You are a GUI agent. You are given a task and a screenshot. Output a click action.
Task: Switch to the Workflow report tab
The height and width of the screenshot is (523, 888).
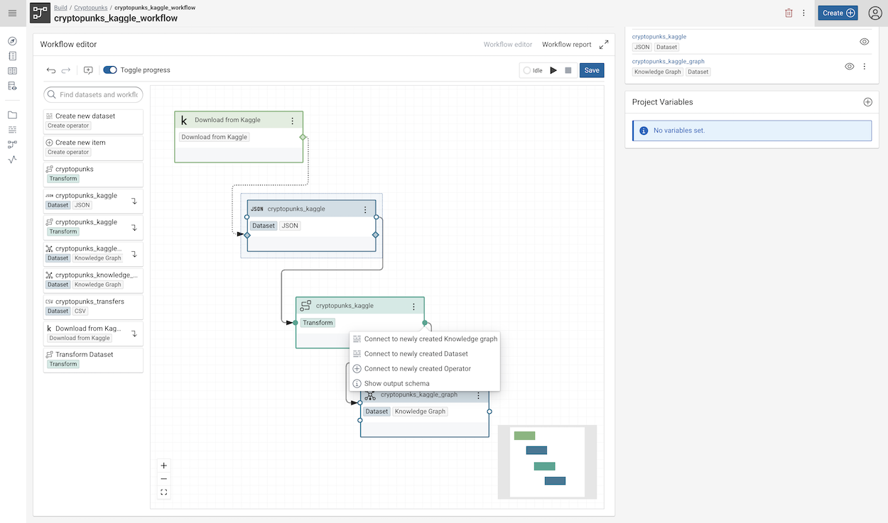pos(566,44)
